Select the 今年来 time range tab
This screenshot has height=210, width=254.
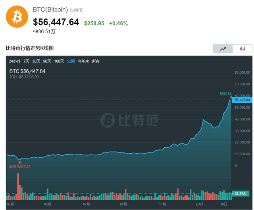pyautogui.click(x=83, y=61)
